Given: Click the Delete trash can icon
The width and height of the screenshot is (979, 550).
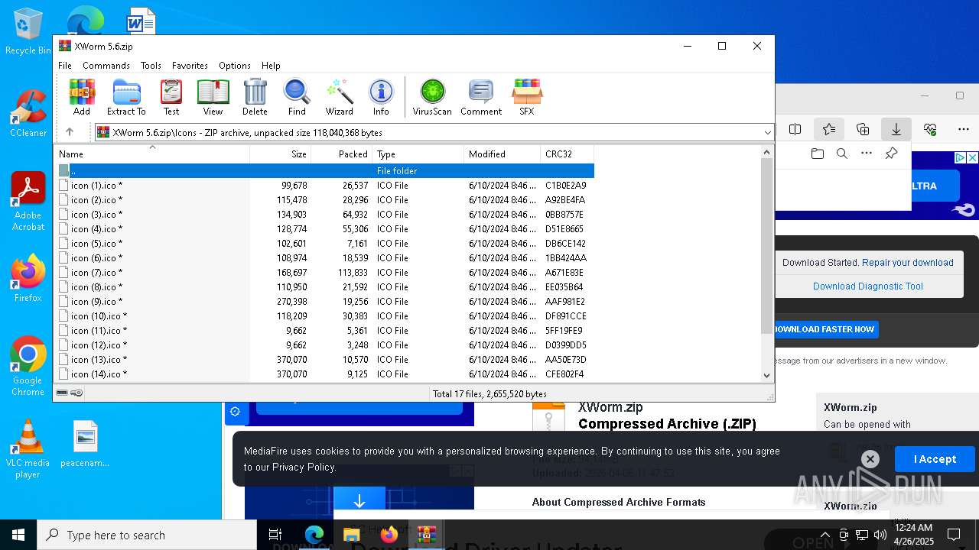Looking at the screenshot, I should click(x=255, y=97).
